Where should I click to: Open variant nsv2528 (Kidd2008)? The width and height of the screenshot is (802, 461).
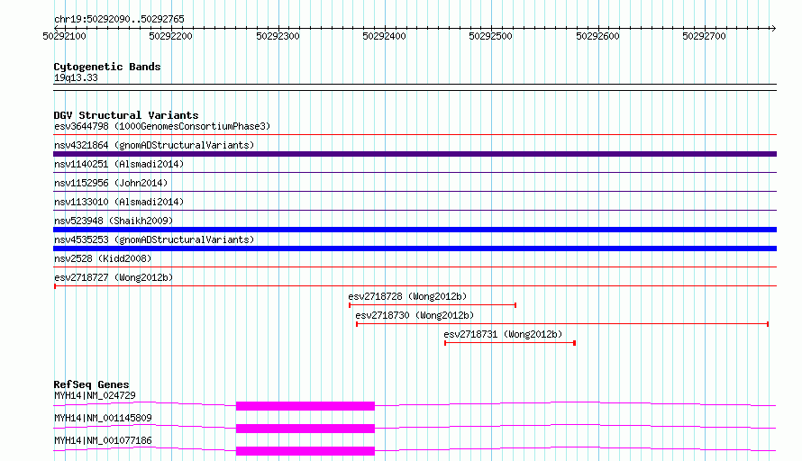click(x=103, y=258)
